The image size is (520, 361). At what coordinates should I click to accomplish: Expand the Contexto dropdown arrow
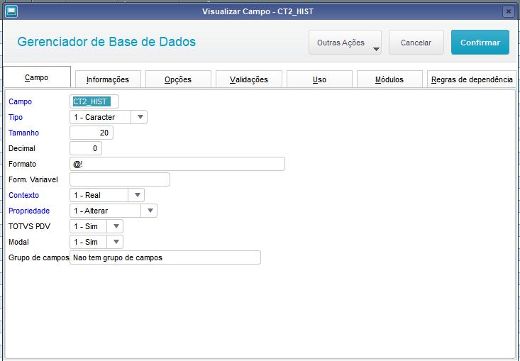click(x=137, y=195)
